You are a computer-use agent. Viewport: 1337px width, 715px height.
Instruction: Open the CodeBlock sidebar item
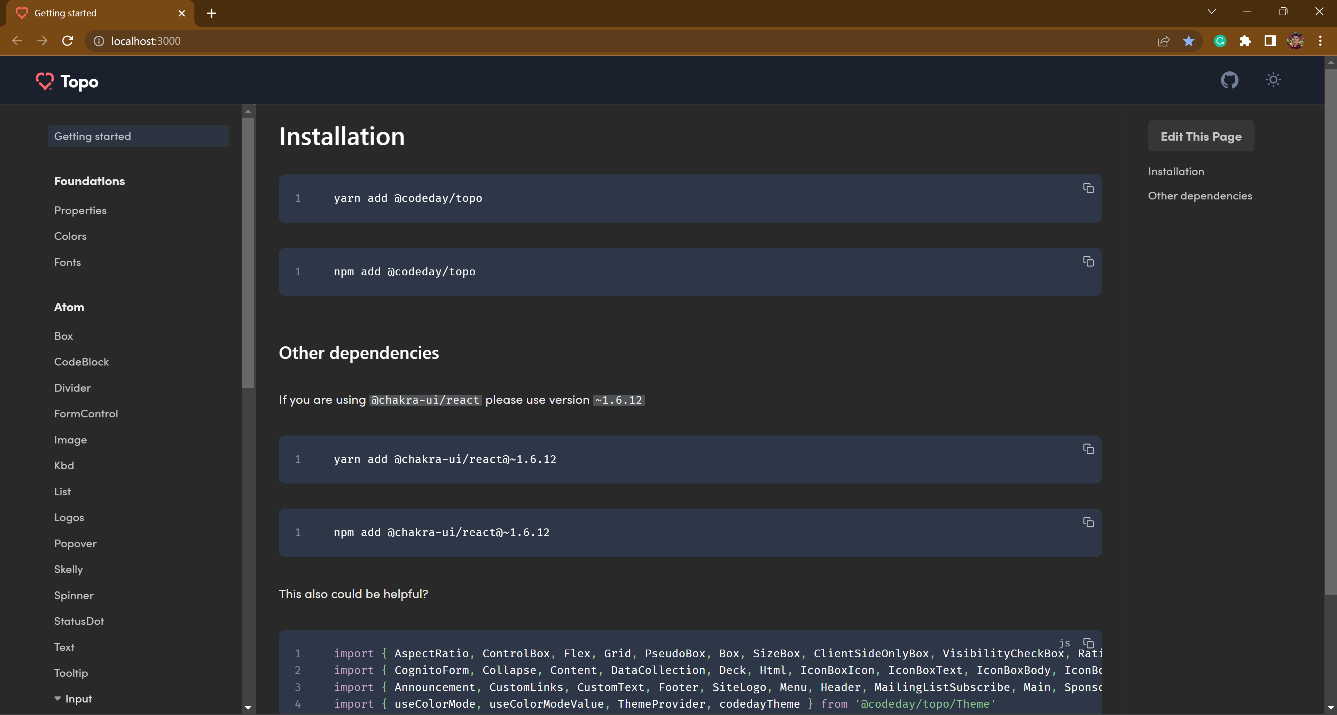click(81, 362)
